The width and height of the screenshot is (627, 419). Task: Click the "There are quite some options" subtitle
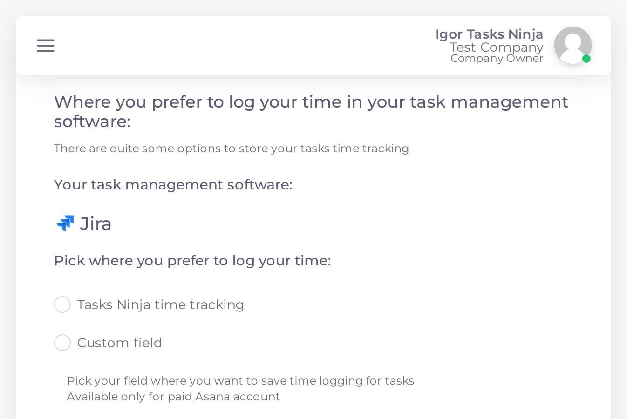(x=231, y=149)
